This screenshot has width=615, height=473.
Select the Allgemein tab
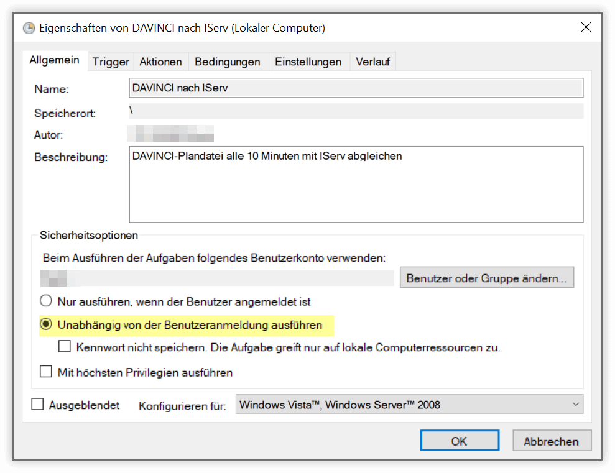click(x=55, y=60)
